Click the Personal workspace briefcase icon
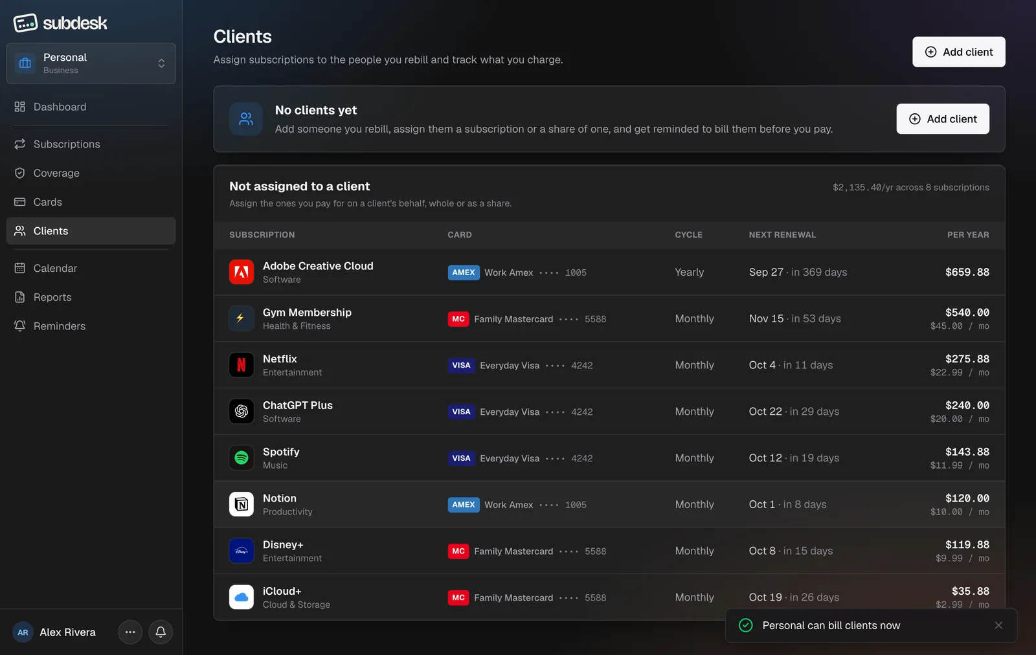Image resolution: width=1036 pixels, height=655 pixels. click(x=25, y=63)
